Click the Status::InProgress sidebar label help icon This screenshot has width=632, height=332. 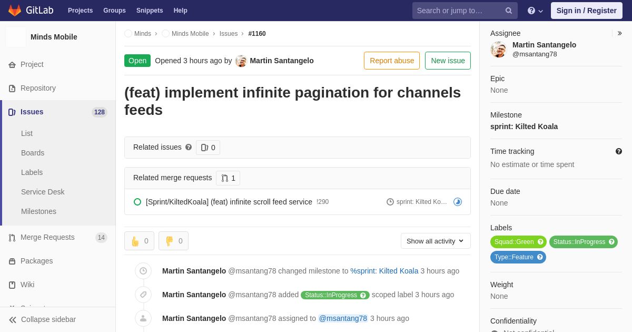pyautogui.click(x=611, y=242)
